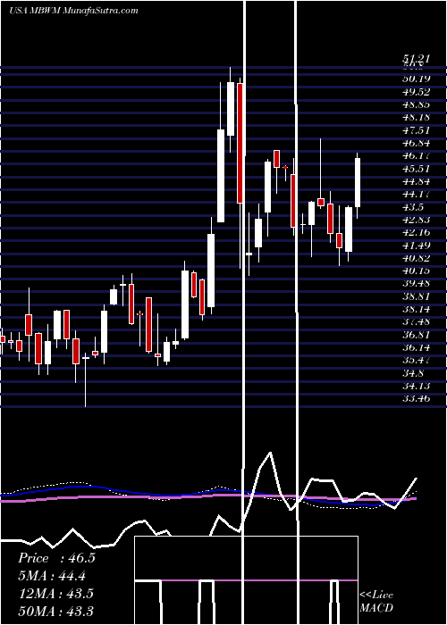Click the 48.85 price axis label

point(416,104)
